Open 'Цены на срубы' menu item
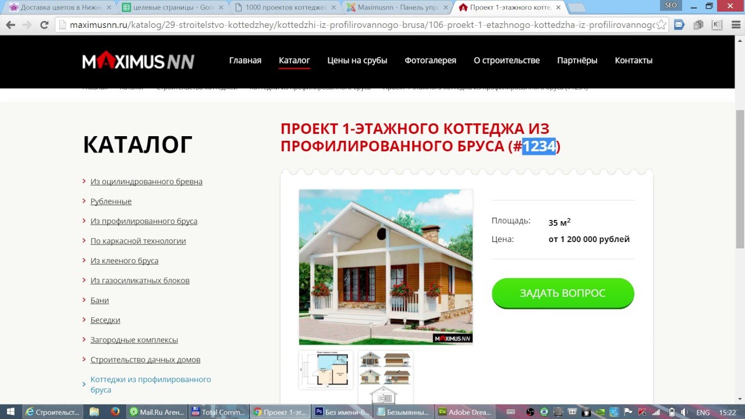This screenshot has width=745, height=419. [357, 61]
